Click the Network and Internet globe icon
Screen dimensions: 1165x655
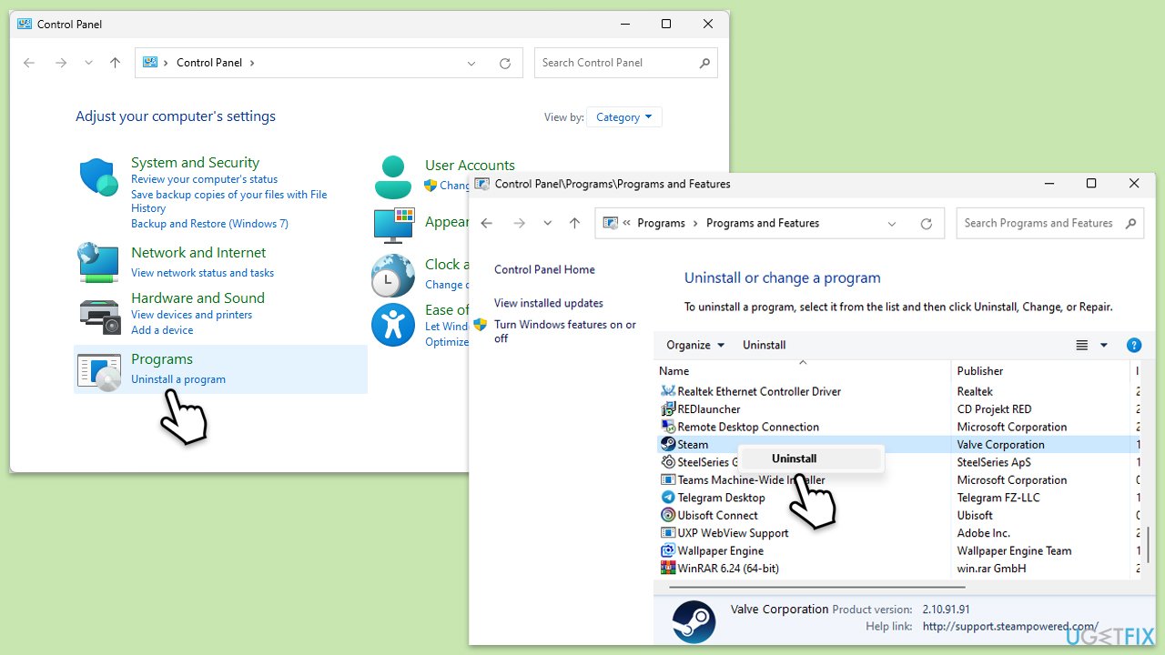point(99,262)
